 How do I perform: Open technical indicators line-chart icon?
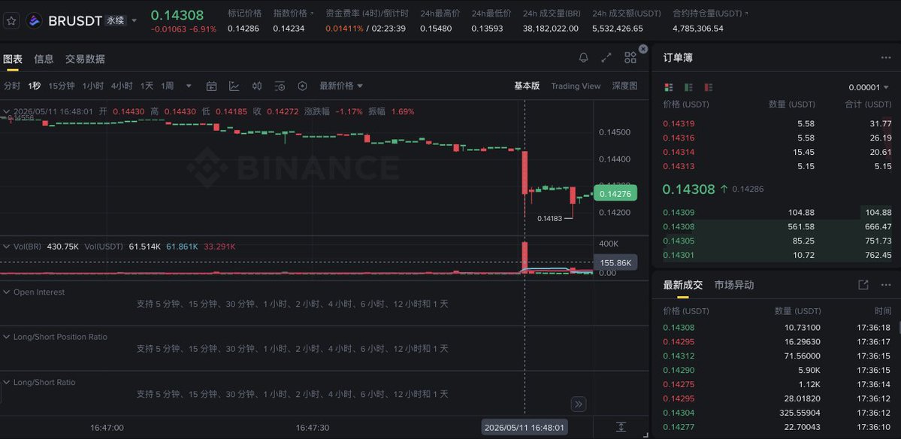click(x=234, y=86)
